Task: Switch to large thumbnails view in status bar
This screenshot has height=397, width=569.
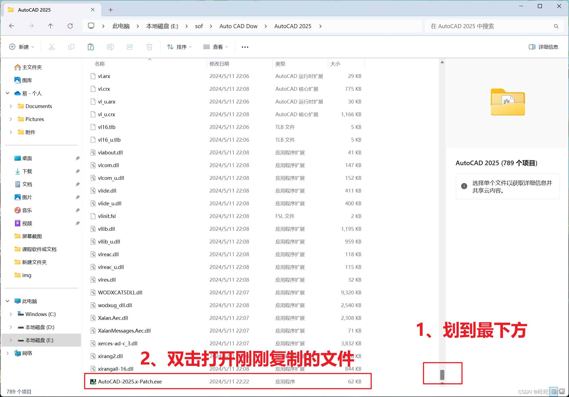Action: pos(562,392)
